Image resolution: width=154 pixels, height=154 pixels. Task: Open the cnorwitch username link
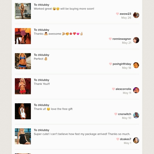125,114
